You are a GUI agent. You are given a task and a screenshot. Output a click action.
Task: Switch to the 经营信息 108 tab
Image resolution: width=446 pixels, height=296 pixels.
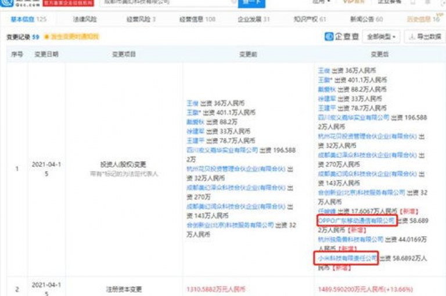197,19
